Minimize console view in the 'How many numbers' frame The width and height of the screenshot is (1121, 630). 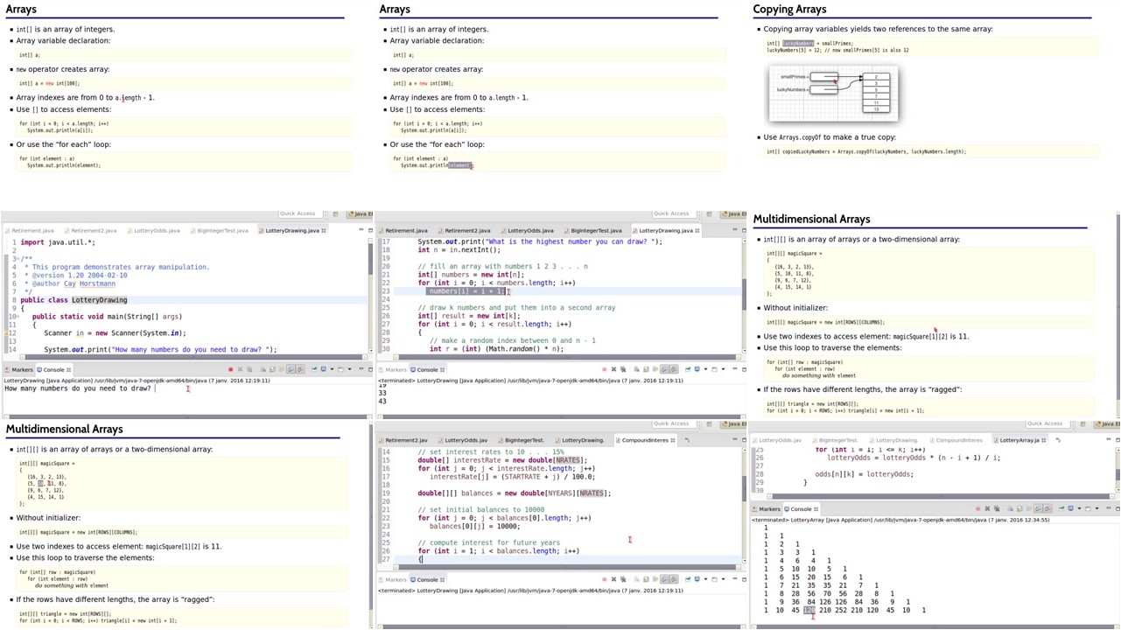pos(361,369)
